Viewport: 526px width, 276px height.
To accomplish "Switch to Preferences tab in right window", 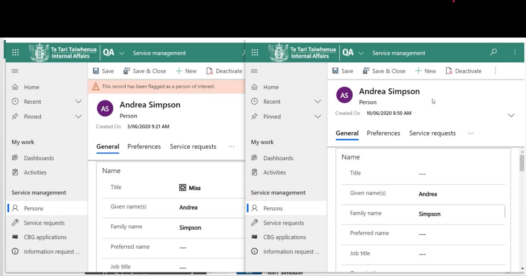I will pos(383,133).
